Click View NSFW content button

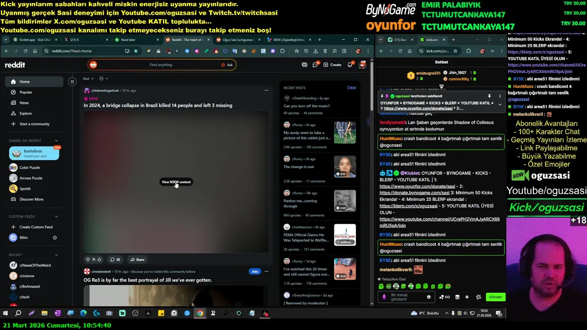(176, 182)
